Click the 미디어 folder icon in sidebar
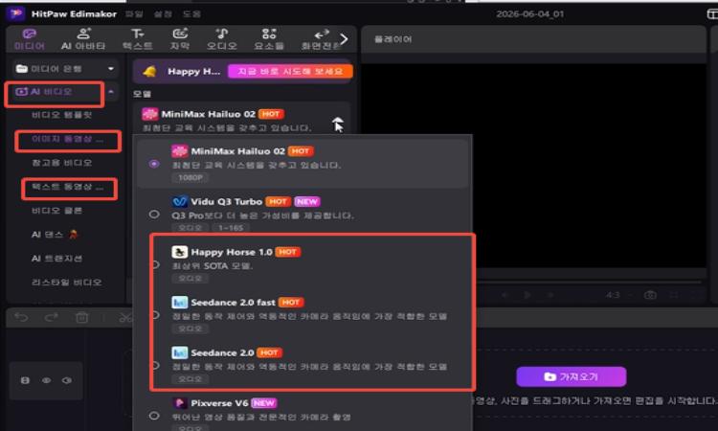The width and height of the screenshot is (718, 431). pos(21,69)
